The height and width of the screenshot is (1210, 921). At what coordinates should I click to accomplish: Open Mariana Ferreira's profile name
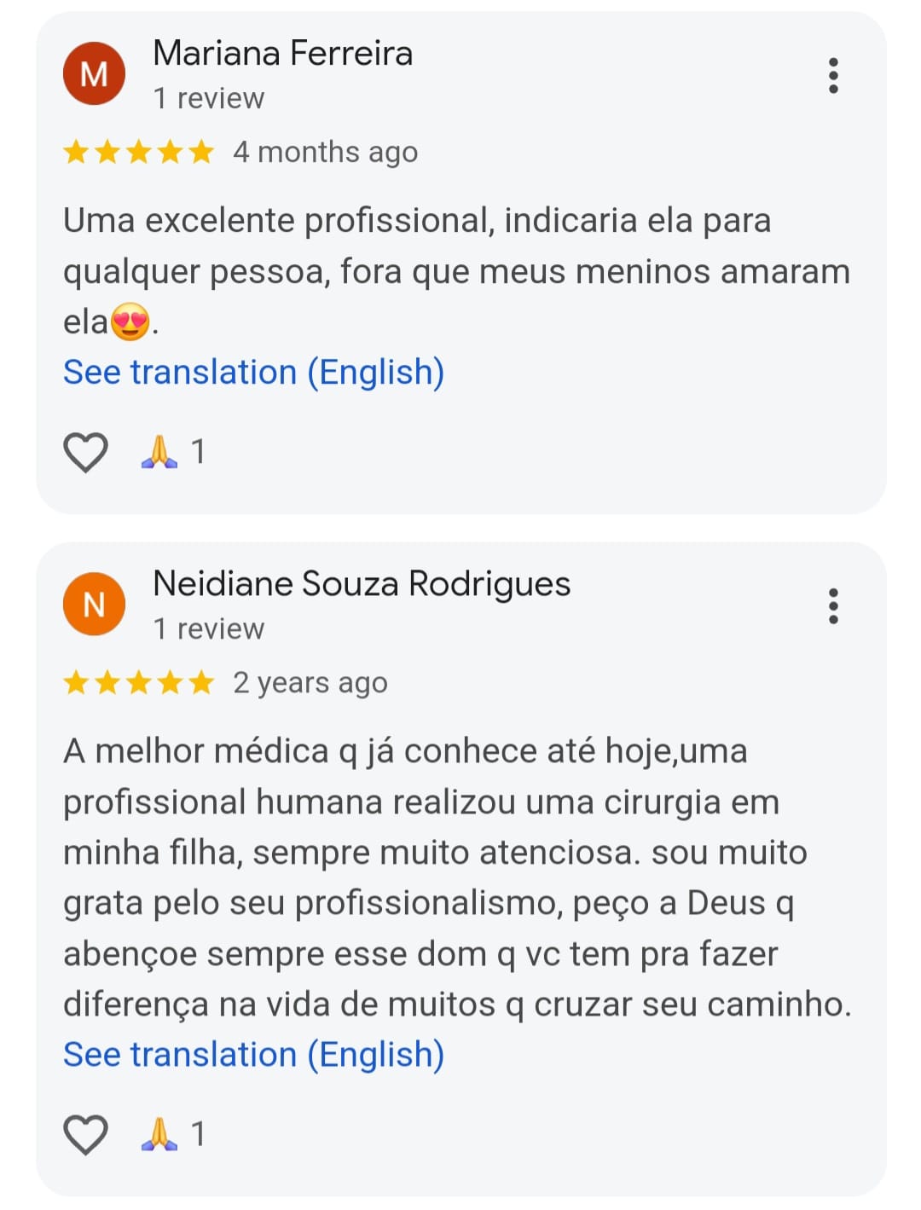[282, 54]
